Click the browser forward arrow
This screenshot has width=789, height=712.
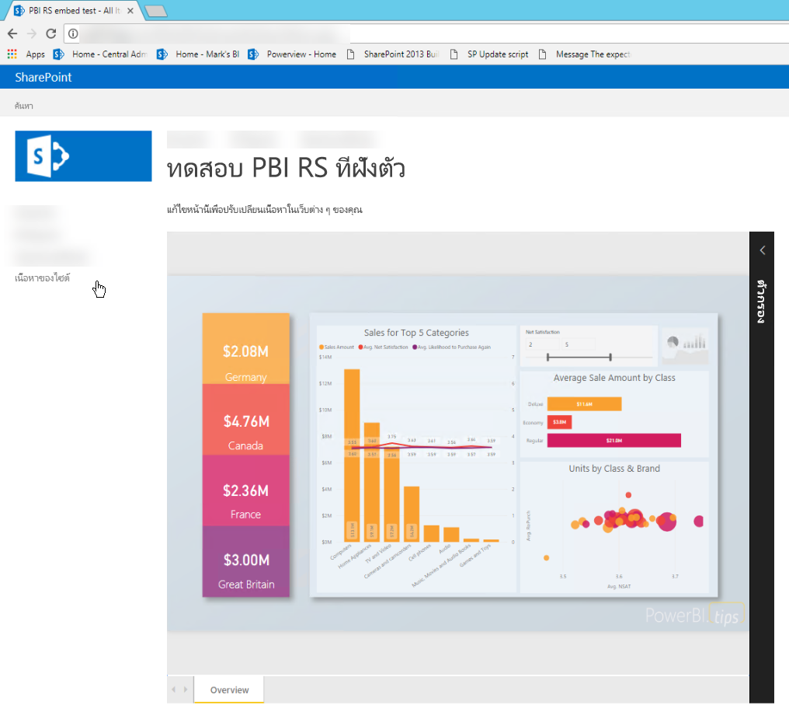(30, 33)
